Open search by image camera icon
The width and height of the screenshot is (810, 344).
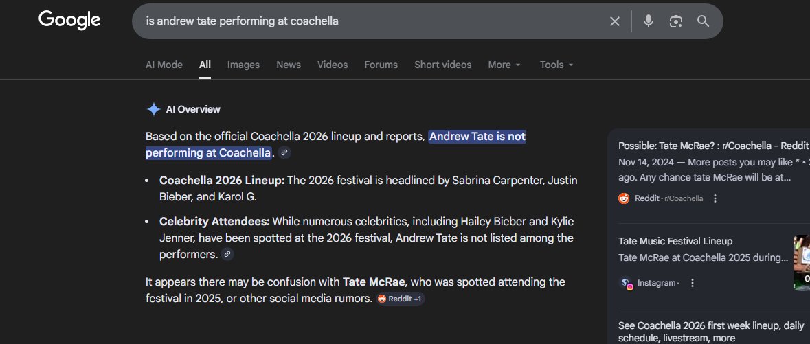[676, 21]
